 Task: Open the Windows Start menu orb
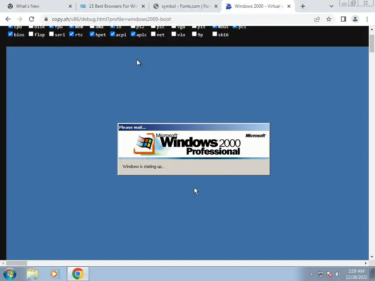coord(10,274)
